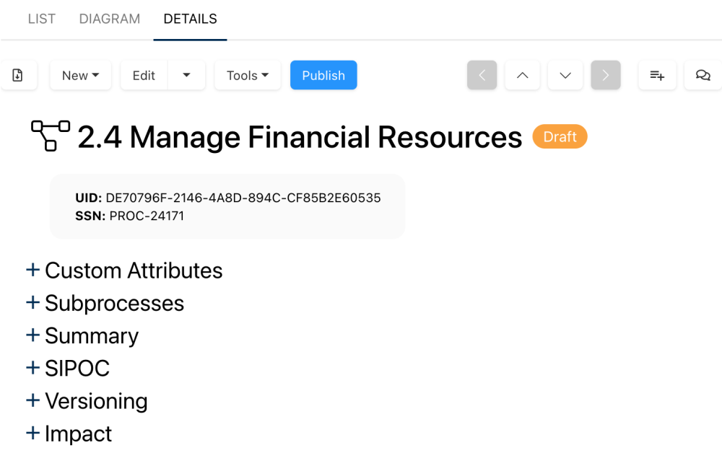Screen dimensions: 722x453
Task: Open the Edit split-button caret dropdown
Action: click(x=186, y=75)
